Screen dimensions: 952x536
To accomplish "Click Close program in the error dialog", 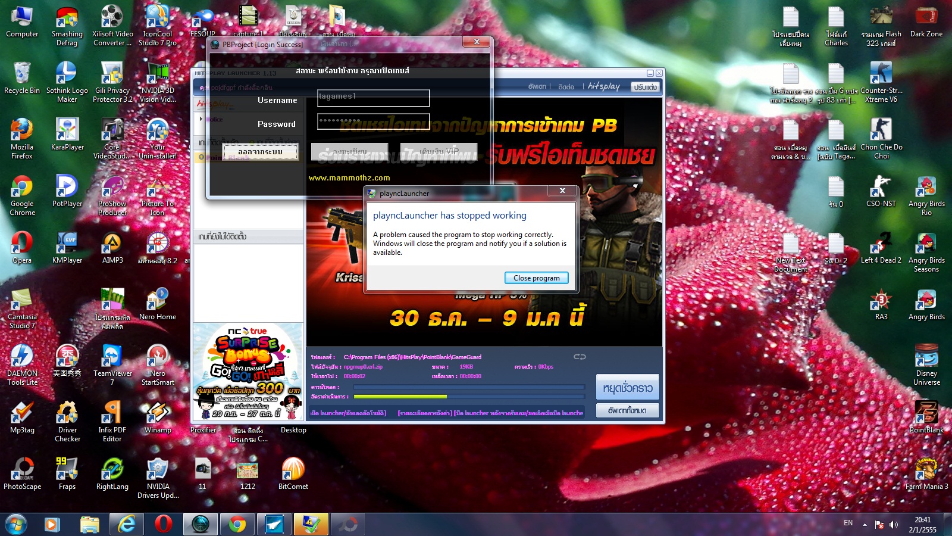I will pos(537,278).
